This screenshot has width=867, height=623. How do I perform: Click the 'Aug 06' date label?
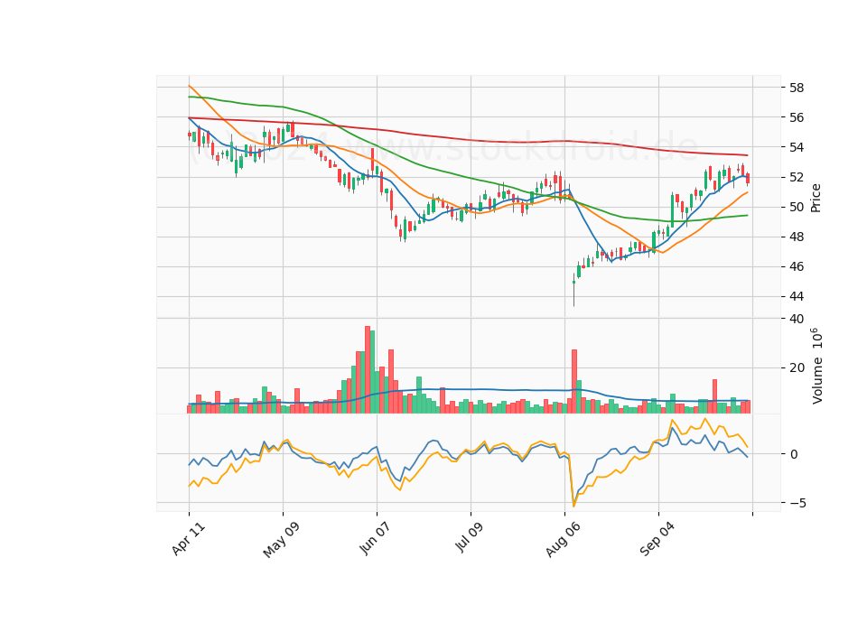coord(563,540)
